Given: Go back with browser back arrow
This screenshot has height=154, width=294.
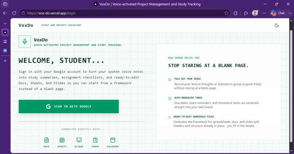Looking at the screenshot, I should click(x=5, y=13).
